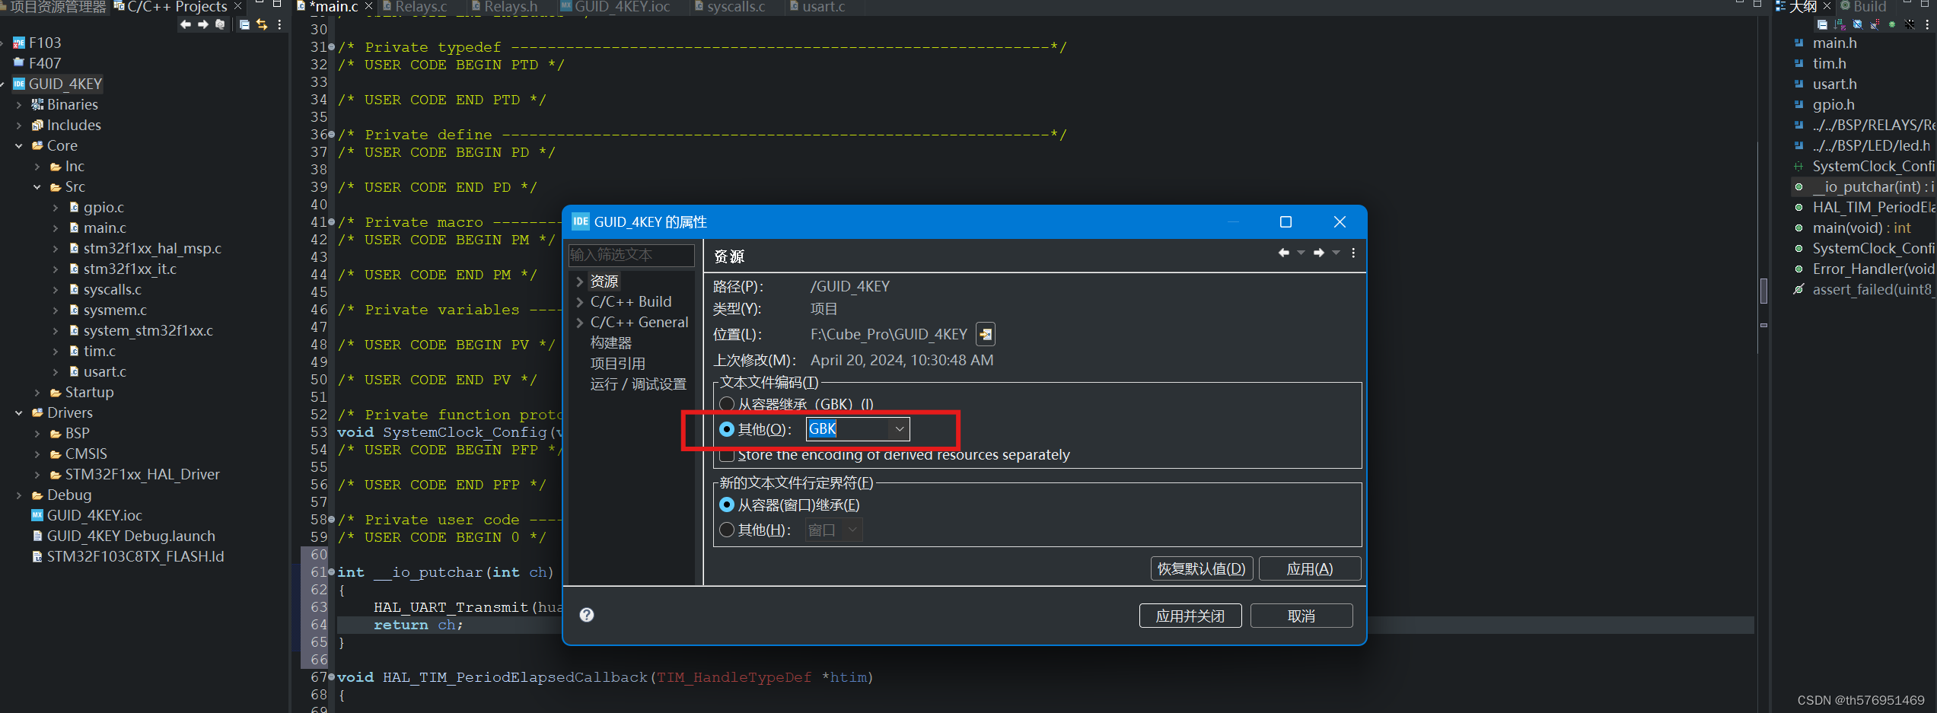
Task: Sort Outline members alphabetically
Action: click(x=1840, y=24)
